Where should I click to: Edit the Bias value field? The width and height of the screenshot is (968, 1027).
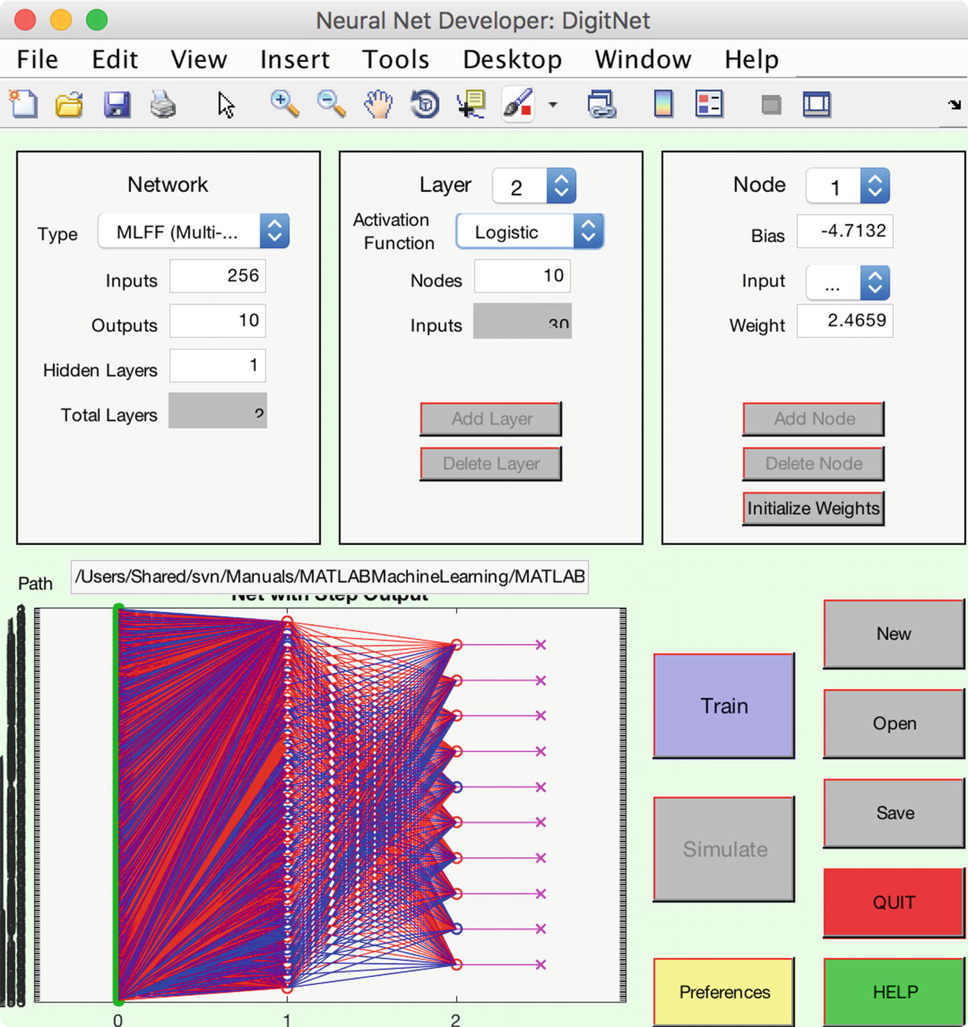[844, 231]
